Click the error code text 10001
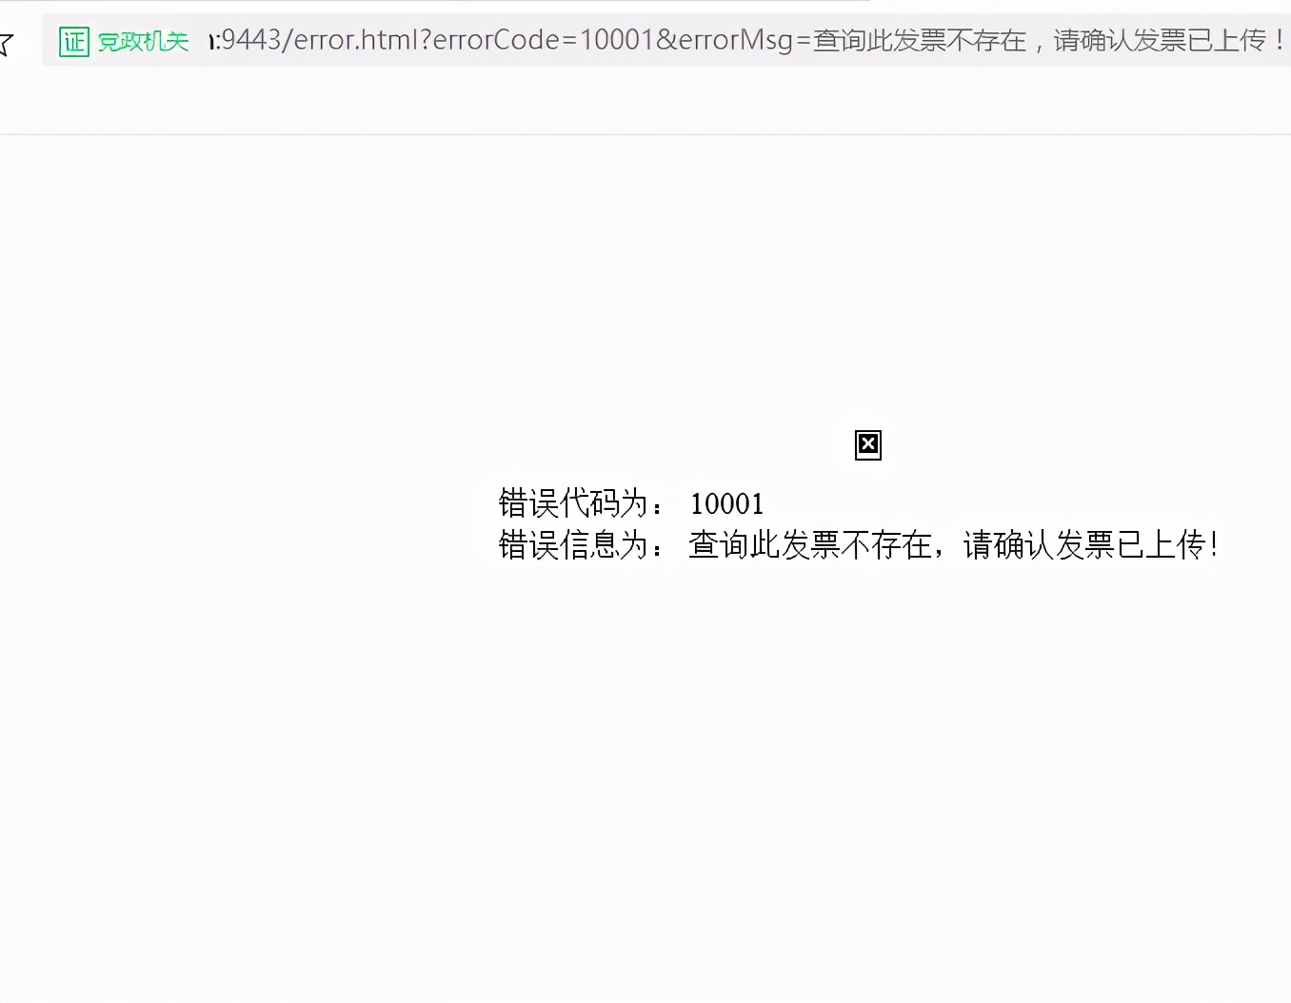This screenshot has width=1291, height=1003. tap(726, 503)
